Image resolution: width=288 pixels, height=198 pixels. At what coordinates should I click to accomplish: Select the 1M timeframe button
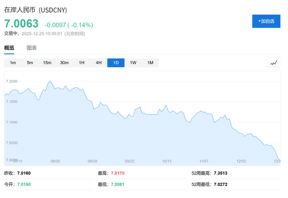point(150,63)
